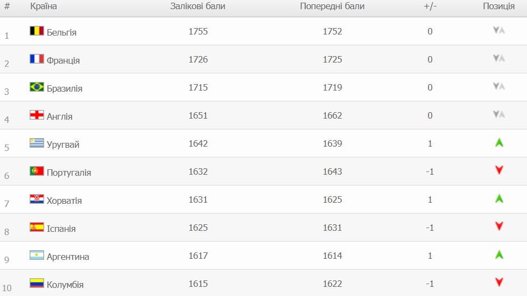
Task: Click the France flag icon
Action: (37, 59)
